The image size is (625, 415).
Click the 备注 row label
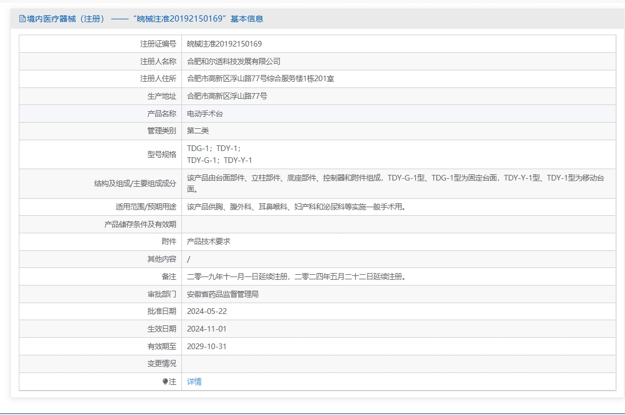[168, 276]
